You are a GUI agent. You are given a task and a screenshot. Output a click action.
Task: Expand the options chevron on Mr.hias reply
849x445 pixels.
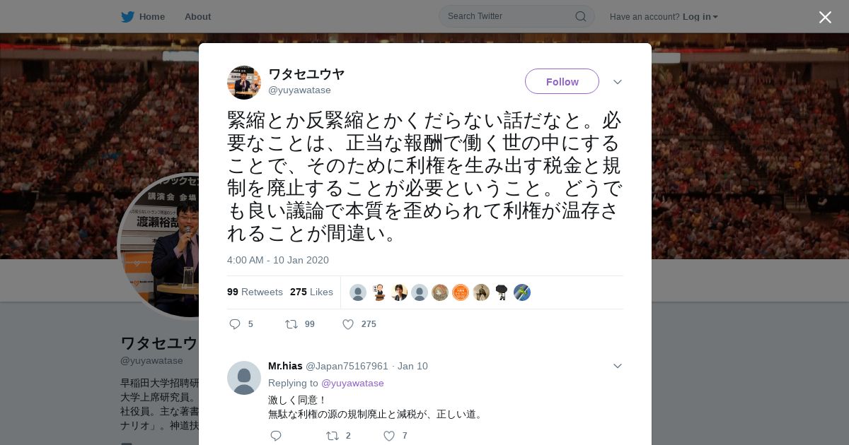pyautogui.click(x=618, y=366)
